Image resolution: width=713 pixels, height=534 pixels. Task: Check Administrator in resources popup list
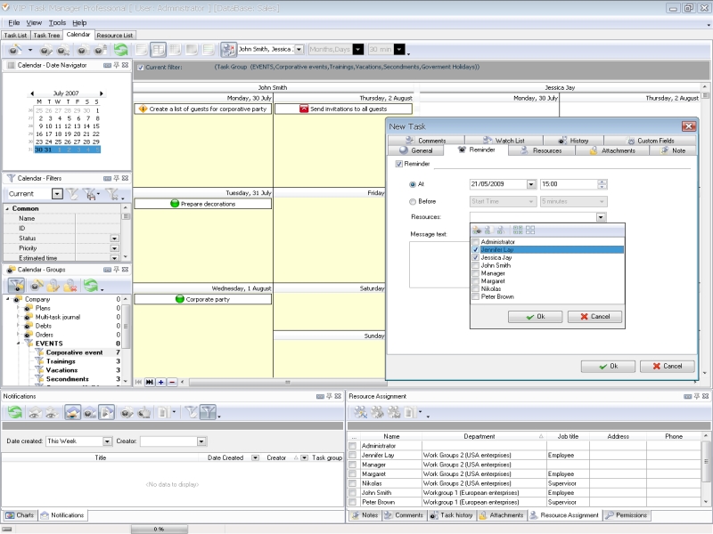476,242
